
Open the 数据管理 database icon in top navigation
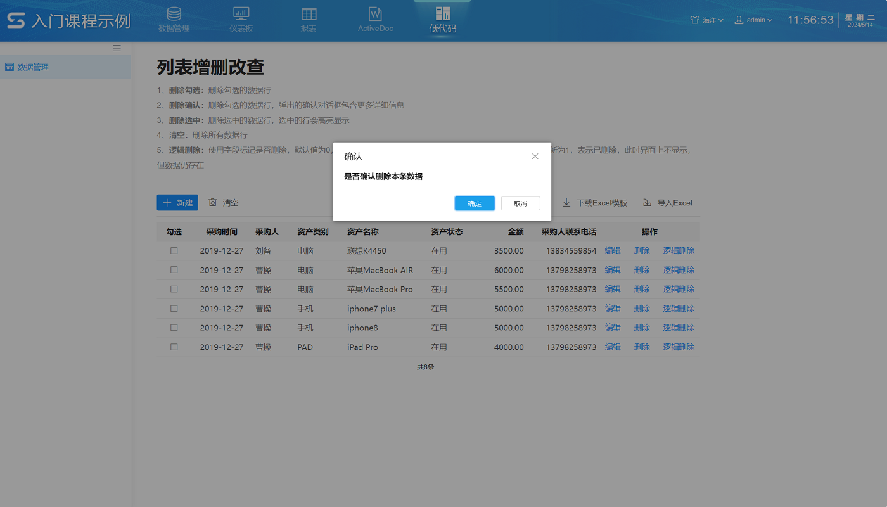pos(174,14)
